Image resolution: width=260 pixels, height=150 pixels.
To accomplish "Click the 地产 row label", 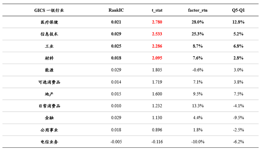I will click(x=49, y=94).
